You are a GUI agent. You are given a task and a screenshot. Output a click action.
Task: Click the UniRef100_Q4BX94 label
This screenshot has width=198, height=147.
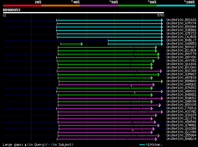181,102
